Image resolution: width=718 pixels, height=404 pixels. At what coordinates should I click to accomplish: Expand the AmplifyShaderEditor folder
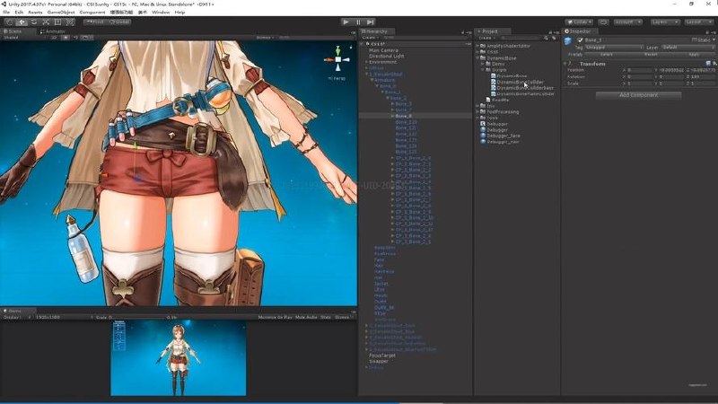[477, 46]
